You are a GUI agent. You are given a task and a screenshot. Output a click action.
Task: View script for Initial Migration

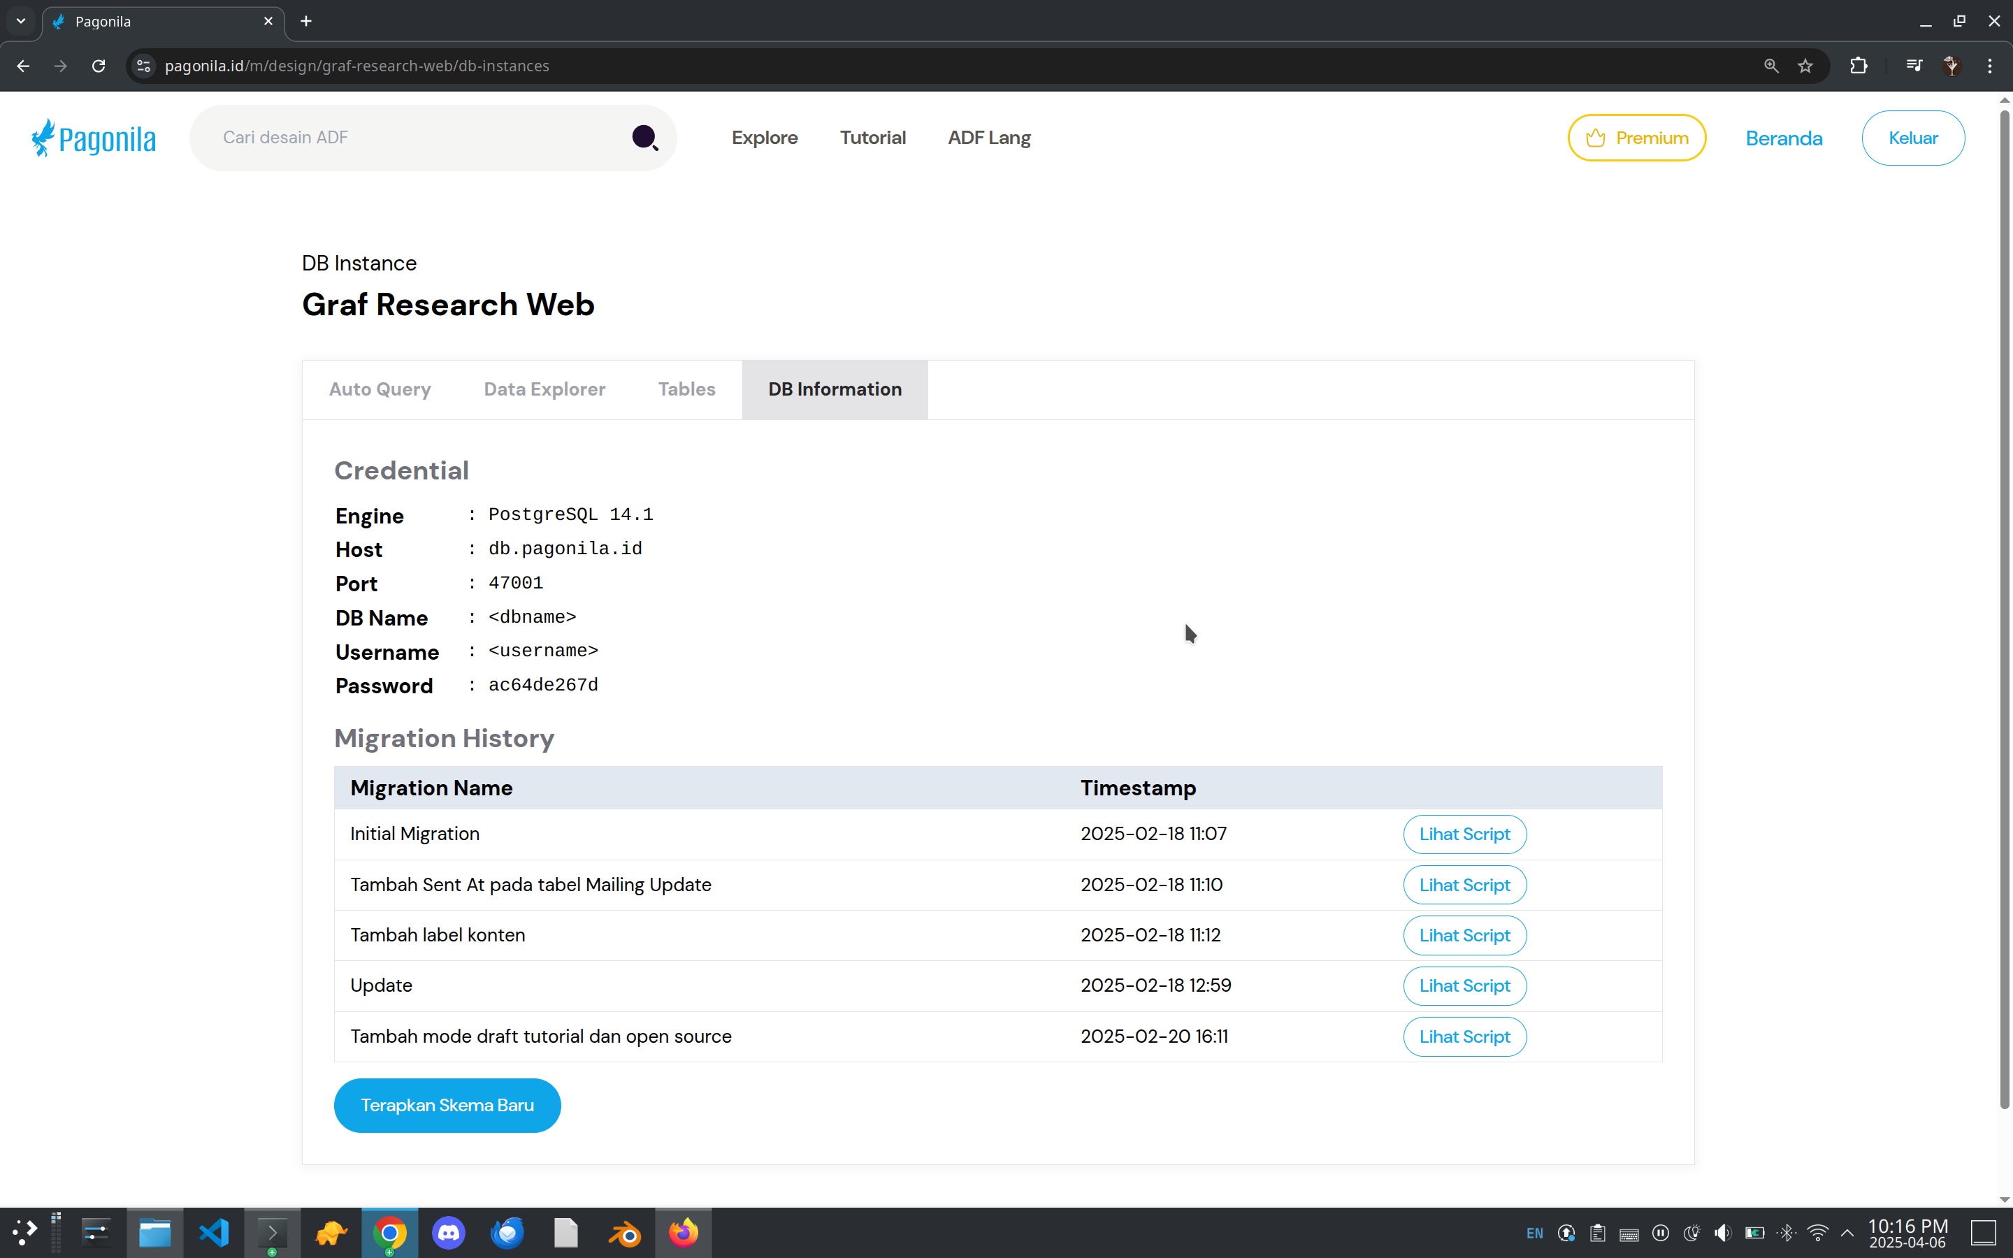pyautogui.click(x=1464, y=834)
